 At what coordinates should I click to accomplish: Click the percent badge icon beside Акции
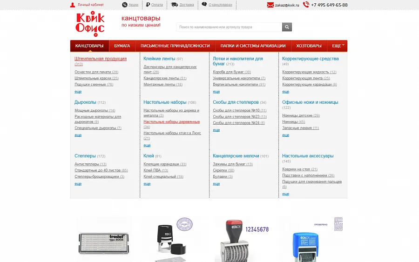(x=124, y=5)
